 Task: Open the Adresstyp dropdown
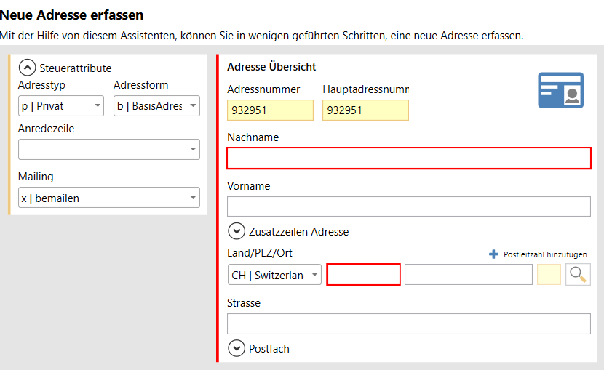[61, 106]
